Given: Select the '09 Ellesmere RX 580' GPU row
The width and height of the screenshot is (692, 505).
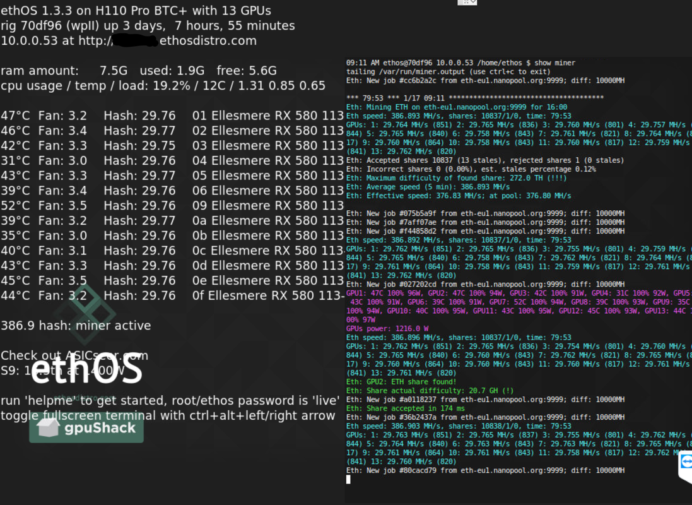Looking at the screenshot, I should point(172,206).
